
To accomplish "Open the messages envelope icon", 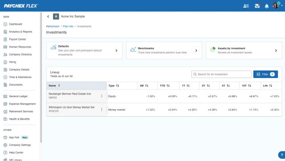I will (x=257, y=6).
